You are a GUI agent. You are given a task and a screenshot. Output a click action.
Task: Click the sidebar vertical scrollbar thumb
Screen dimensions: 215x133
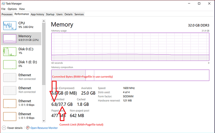pos(44,54)
